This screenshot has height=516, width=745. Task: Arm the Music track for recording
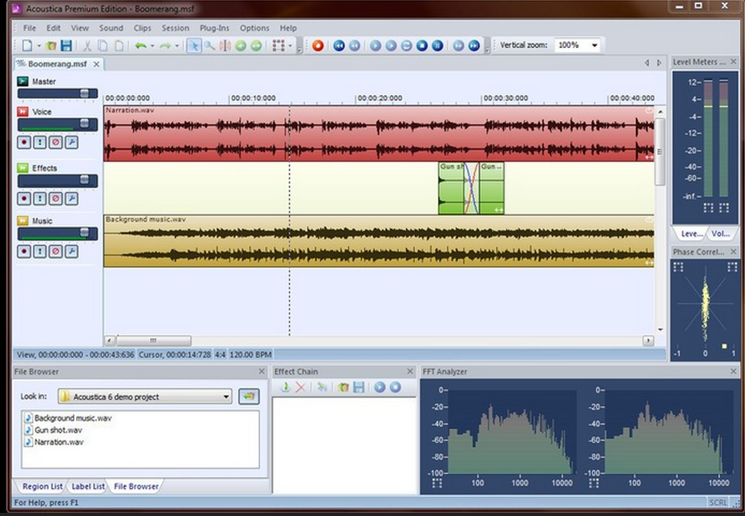click(x=23, y=251)
